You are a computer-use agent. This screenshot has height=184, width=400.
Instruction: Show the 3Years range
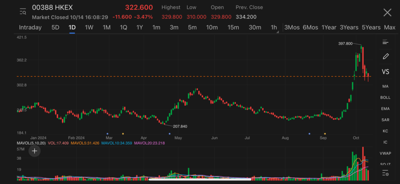[x=349, y=27]
